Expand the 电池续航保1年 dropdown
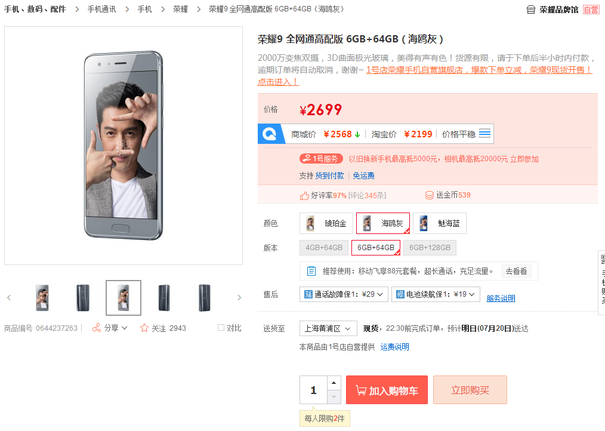The image size is (605, 431). click(436, 294)
